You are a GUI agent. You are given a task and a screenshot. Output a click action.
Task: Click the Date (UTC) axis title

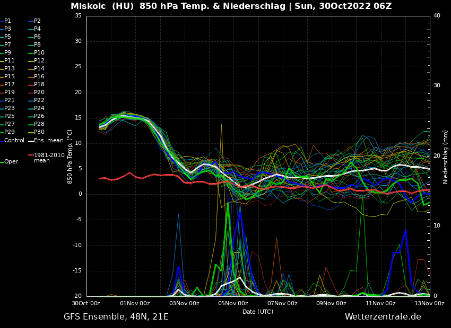point(258,312)
